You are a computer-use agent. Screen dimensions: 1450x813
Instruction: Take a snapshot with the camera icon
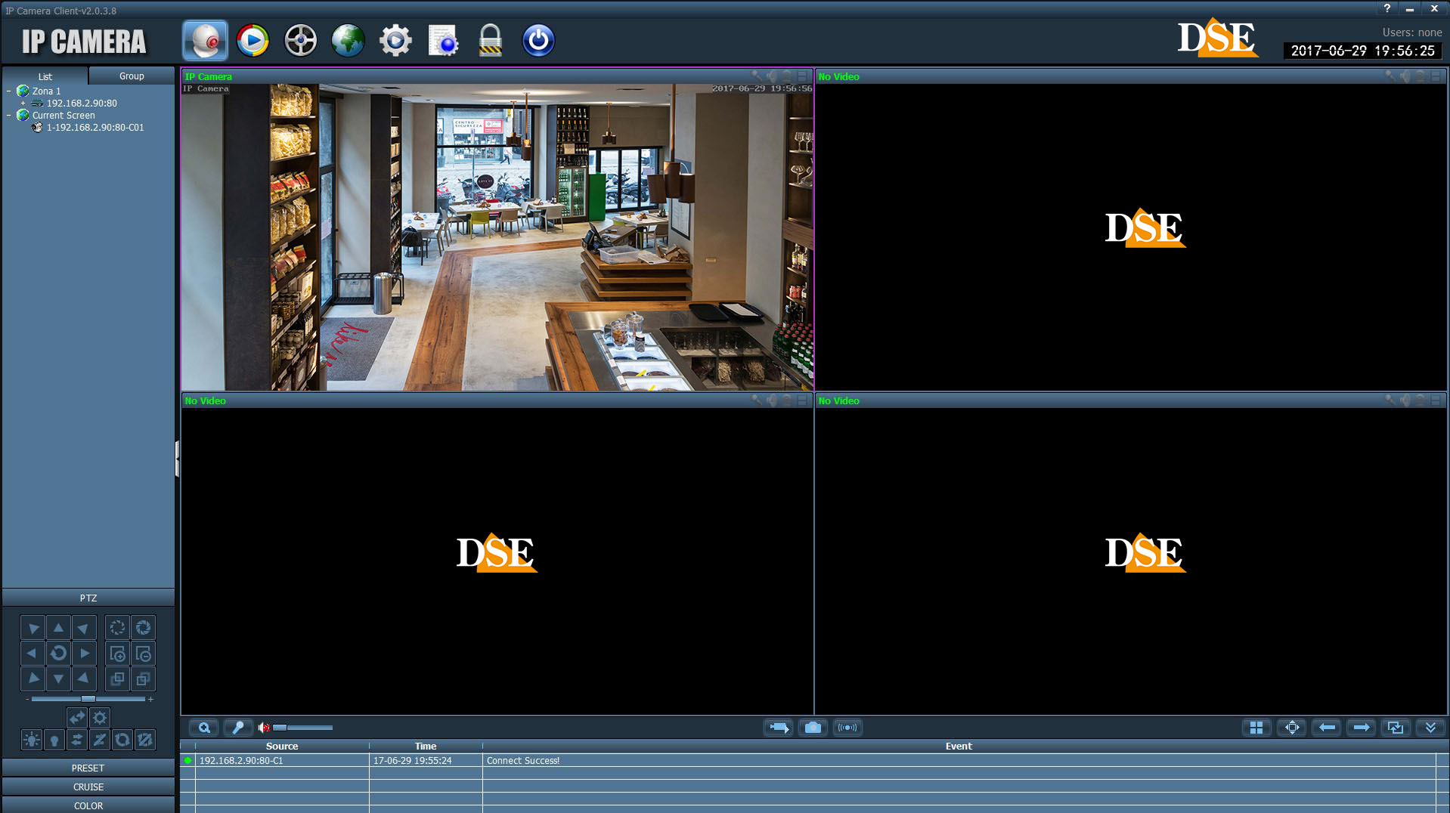click(x=813, y=728)
